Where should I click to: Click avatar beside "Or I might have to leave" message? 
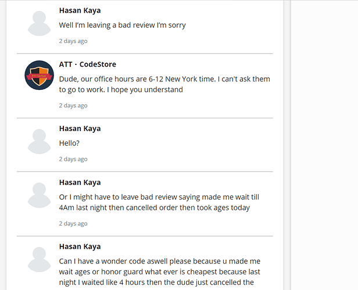tap(40, 195)
